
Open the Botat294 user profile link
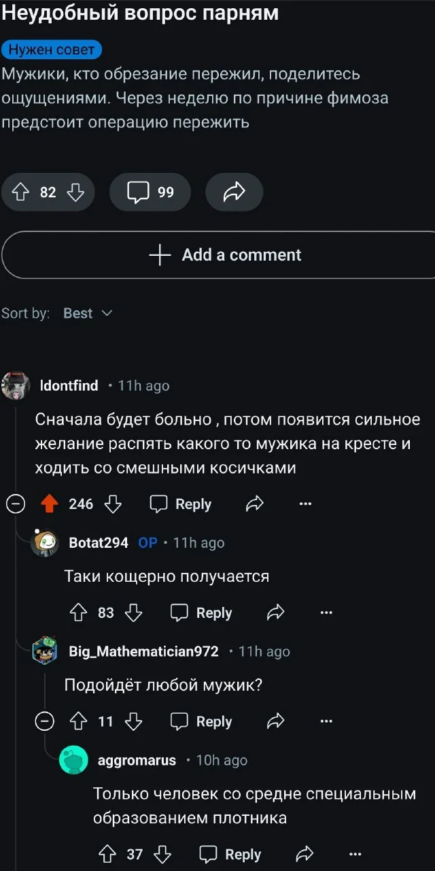click(99, 542)
